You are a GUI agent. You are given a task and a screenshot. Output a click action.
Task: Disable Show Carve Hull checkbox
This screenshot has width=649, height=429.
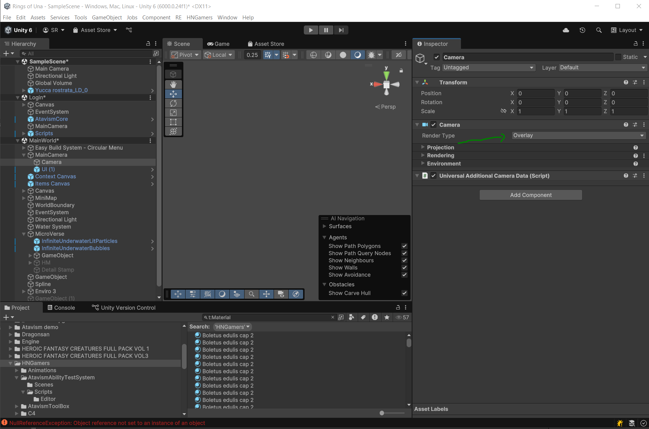click(405, 293)
